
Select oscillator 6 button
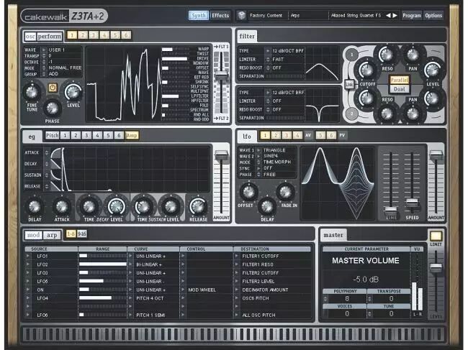point(126,35)
